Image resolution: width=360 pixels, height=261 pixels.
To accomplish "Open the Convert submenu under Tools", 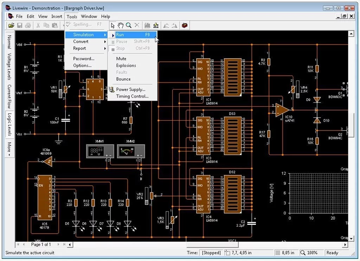I will tap(81, 41).
